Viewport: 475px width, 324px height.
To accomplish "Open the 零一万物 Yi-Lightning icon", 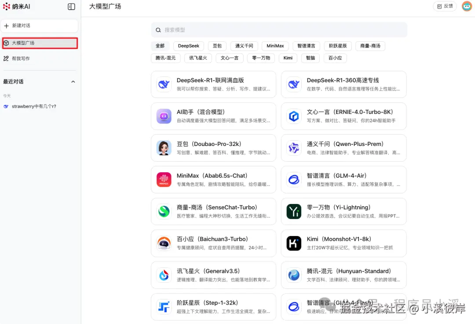I will [294, 211].
